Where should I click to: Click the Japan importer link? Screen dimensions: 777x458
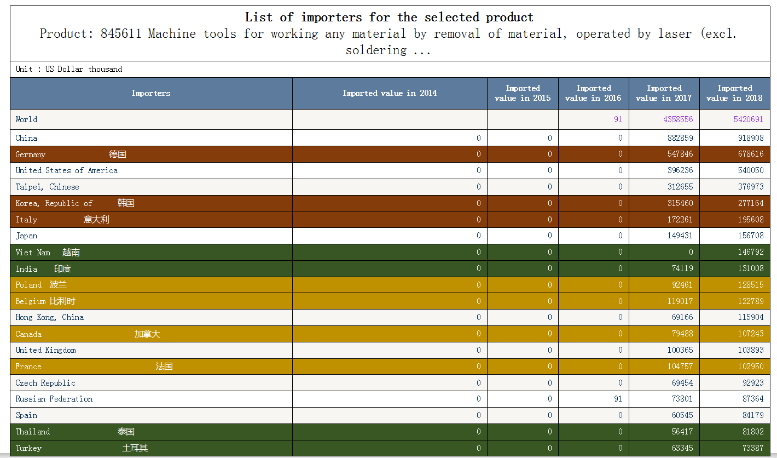[26, 236]
